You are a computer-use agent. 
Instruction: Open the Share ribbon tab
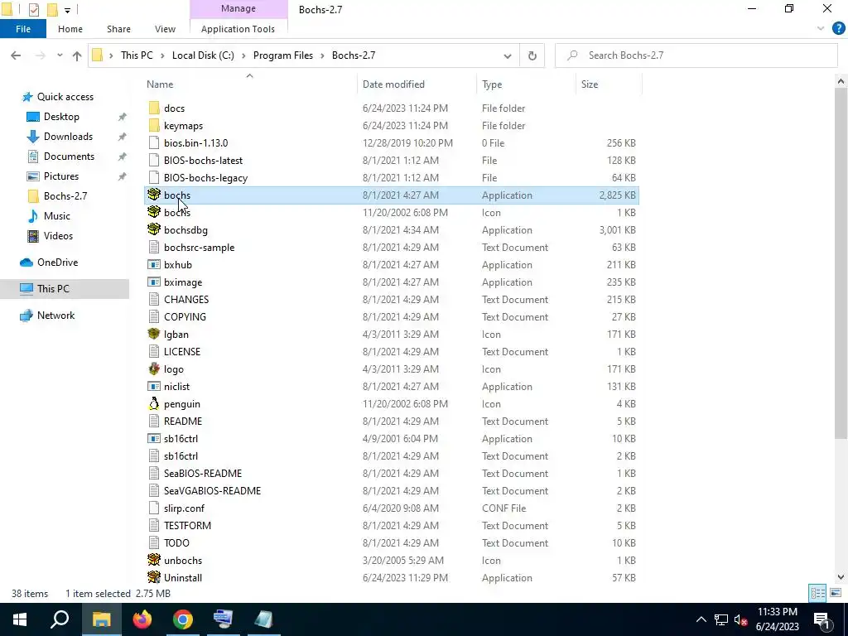(x=118, y=29)
